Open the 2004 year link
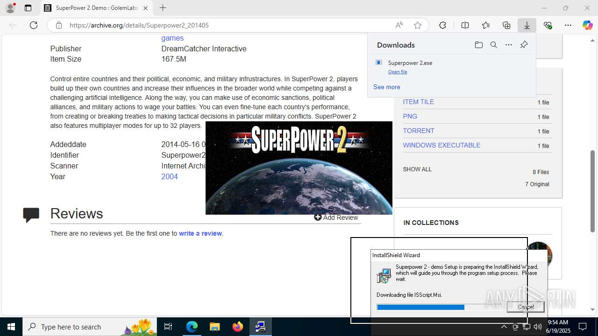598x336 pixels. [170, 176]
